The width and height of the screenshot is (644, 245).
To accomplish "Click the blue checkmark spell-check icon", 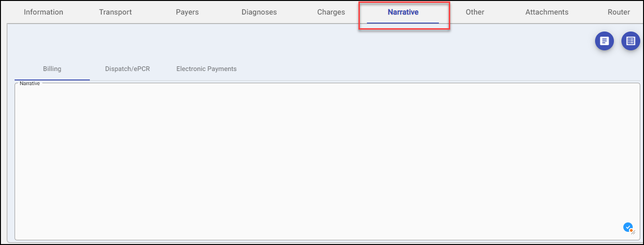I will (628, 227).
